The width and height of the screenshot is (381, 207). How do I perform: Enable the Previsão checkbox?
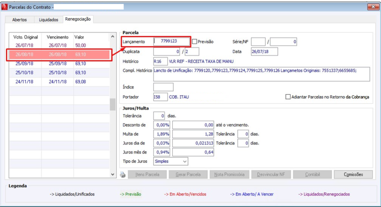click(195, 42)
